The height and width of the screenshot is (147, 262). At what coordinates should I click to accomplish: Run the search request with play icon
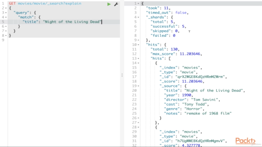click(x=109, y=4)
